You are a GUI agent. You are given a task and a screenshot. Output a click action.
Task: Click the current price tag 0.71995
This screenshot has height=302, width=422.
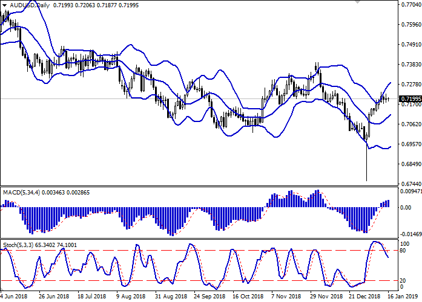410,99
